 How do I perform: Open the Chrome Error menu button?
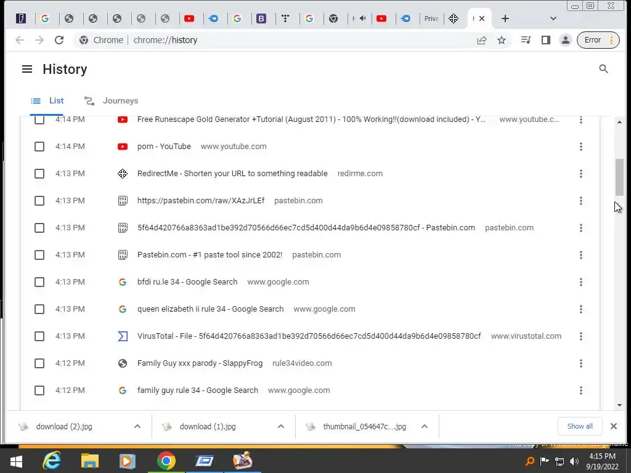[598, 40]
